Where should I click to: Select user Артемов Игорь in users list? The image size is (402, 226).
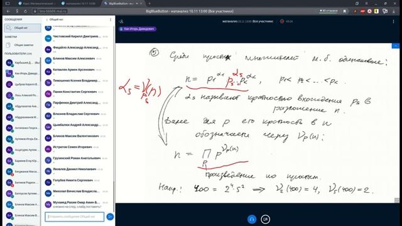[x=23, y=139]
